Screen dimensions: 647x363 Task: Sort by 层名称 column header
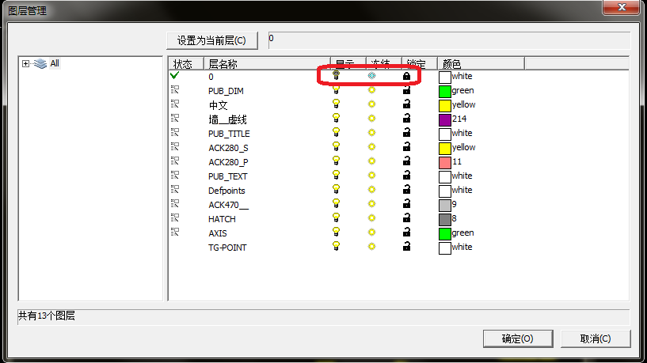click(x=267, y=64)
